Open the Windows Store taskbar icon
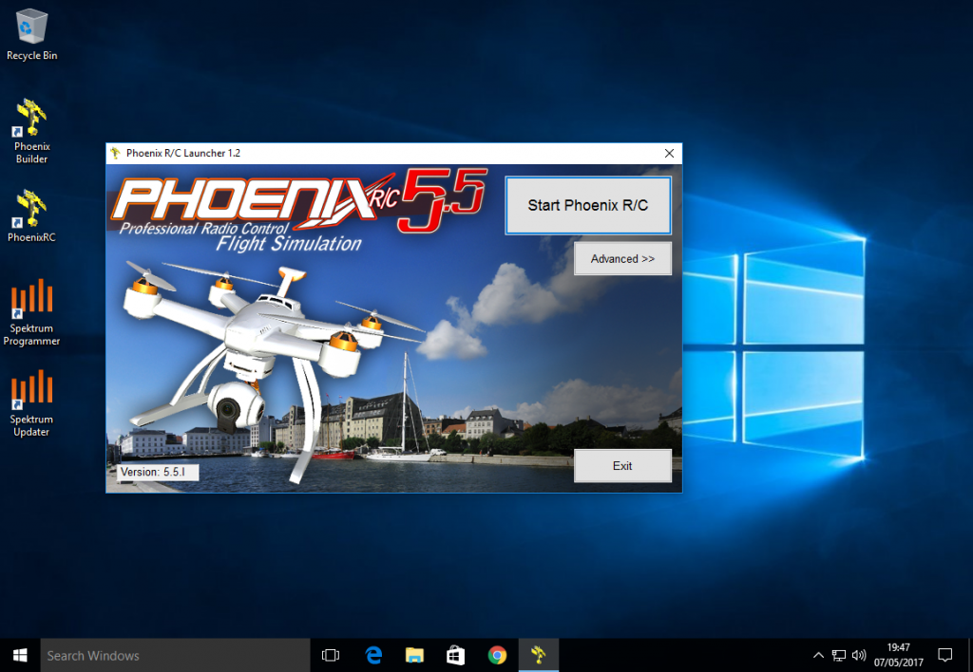This screenshot has width=973, height=672. (455, 655)
